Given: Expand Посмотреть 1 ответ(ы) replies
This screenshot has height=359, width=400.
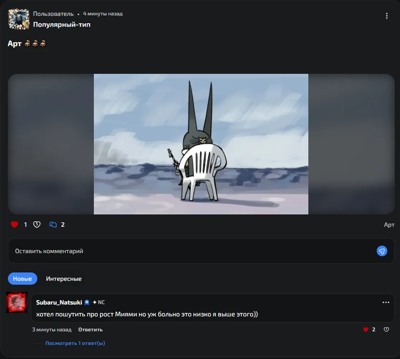Looking at the screenshot, I should click(75, 343).
